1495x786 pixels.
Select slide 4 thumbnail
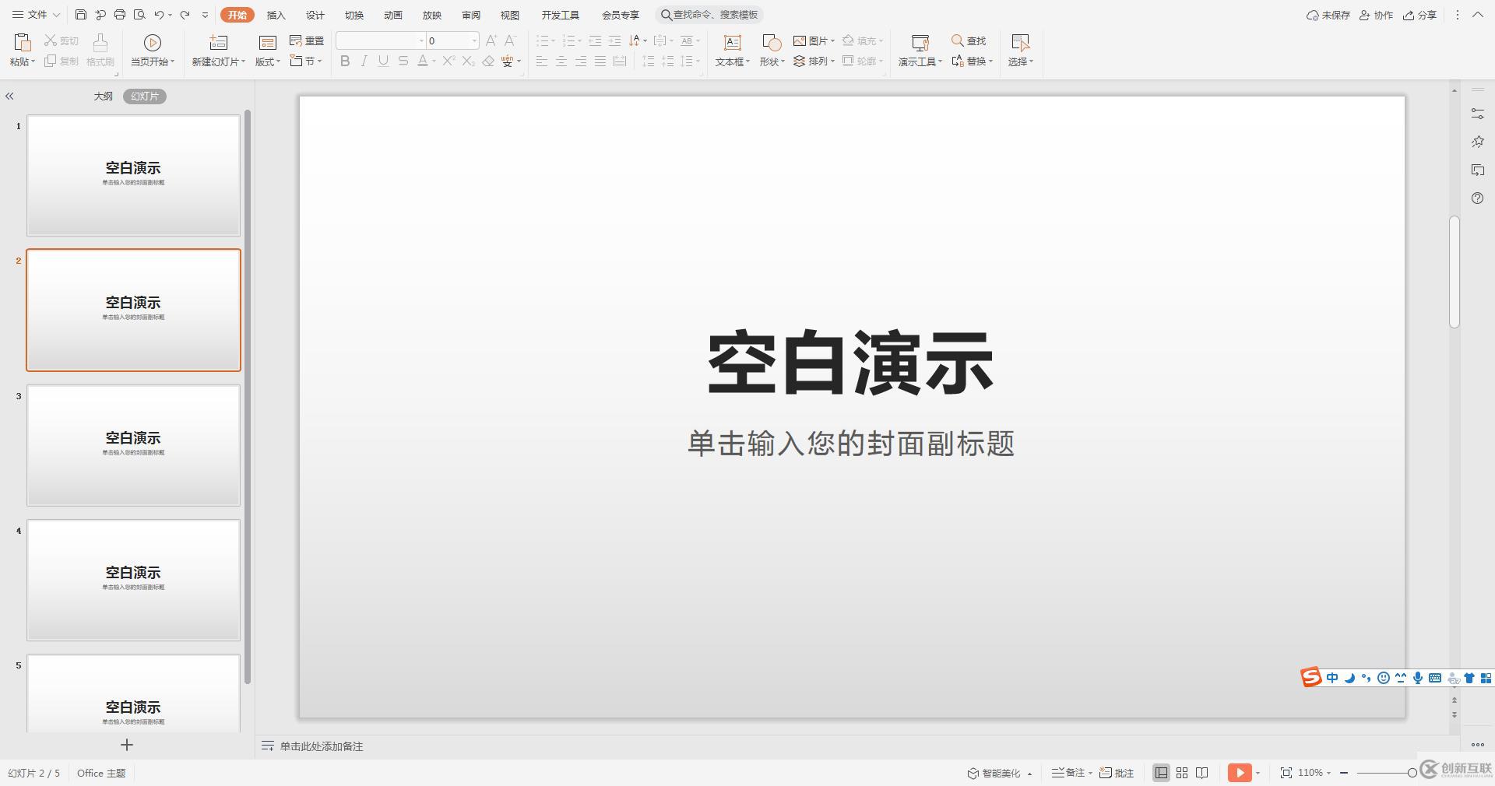click(134, 580)
